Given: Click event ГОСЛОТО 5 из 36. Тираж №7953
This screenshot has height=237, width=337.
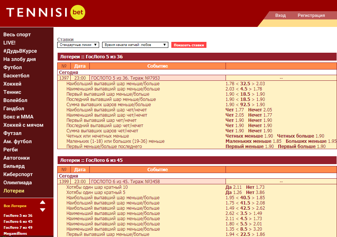Looking at the screenshot, I should 126,78.
